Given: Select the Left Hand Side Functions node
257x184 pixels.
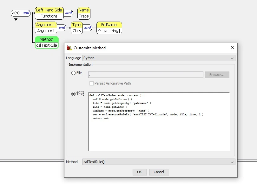Looking at the screenshot, I should point(49,13).
